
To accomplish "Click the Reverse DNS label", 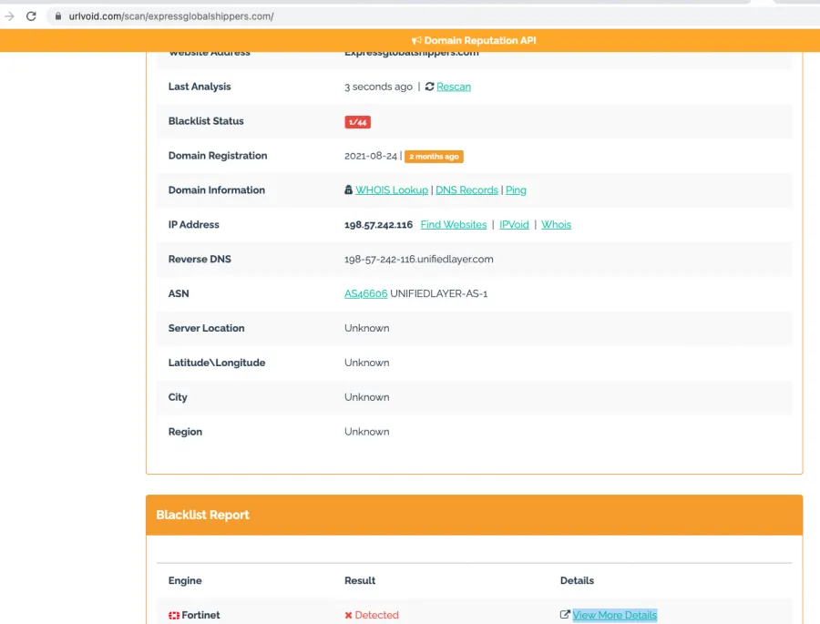I will click(x=200, y=260).
